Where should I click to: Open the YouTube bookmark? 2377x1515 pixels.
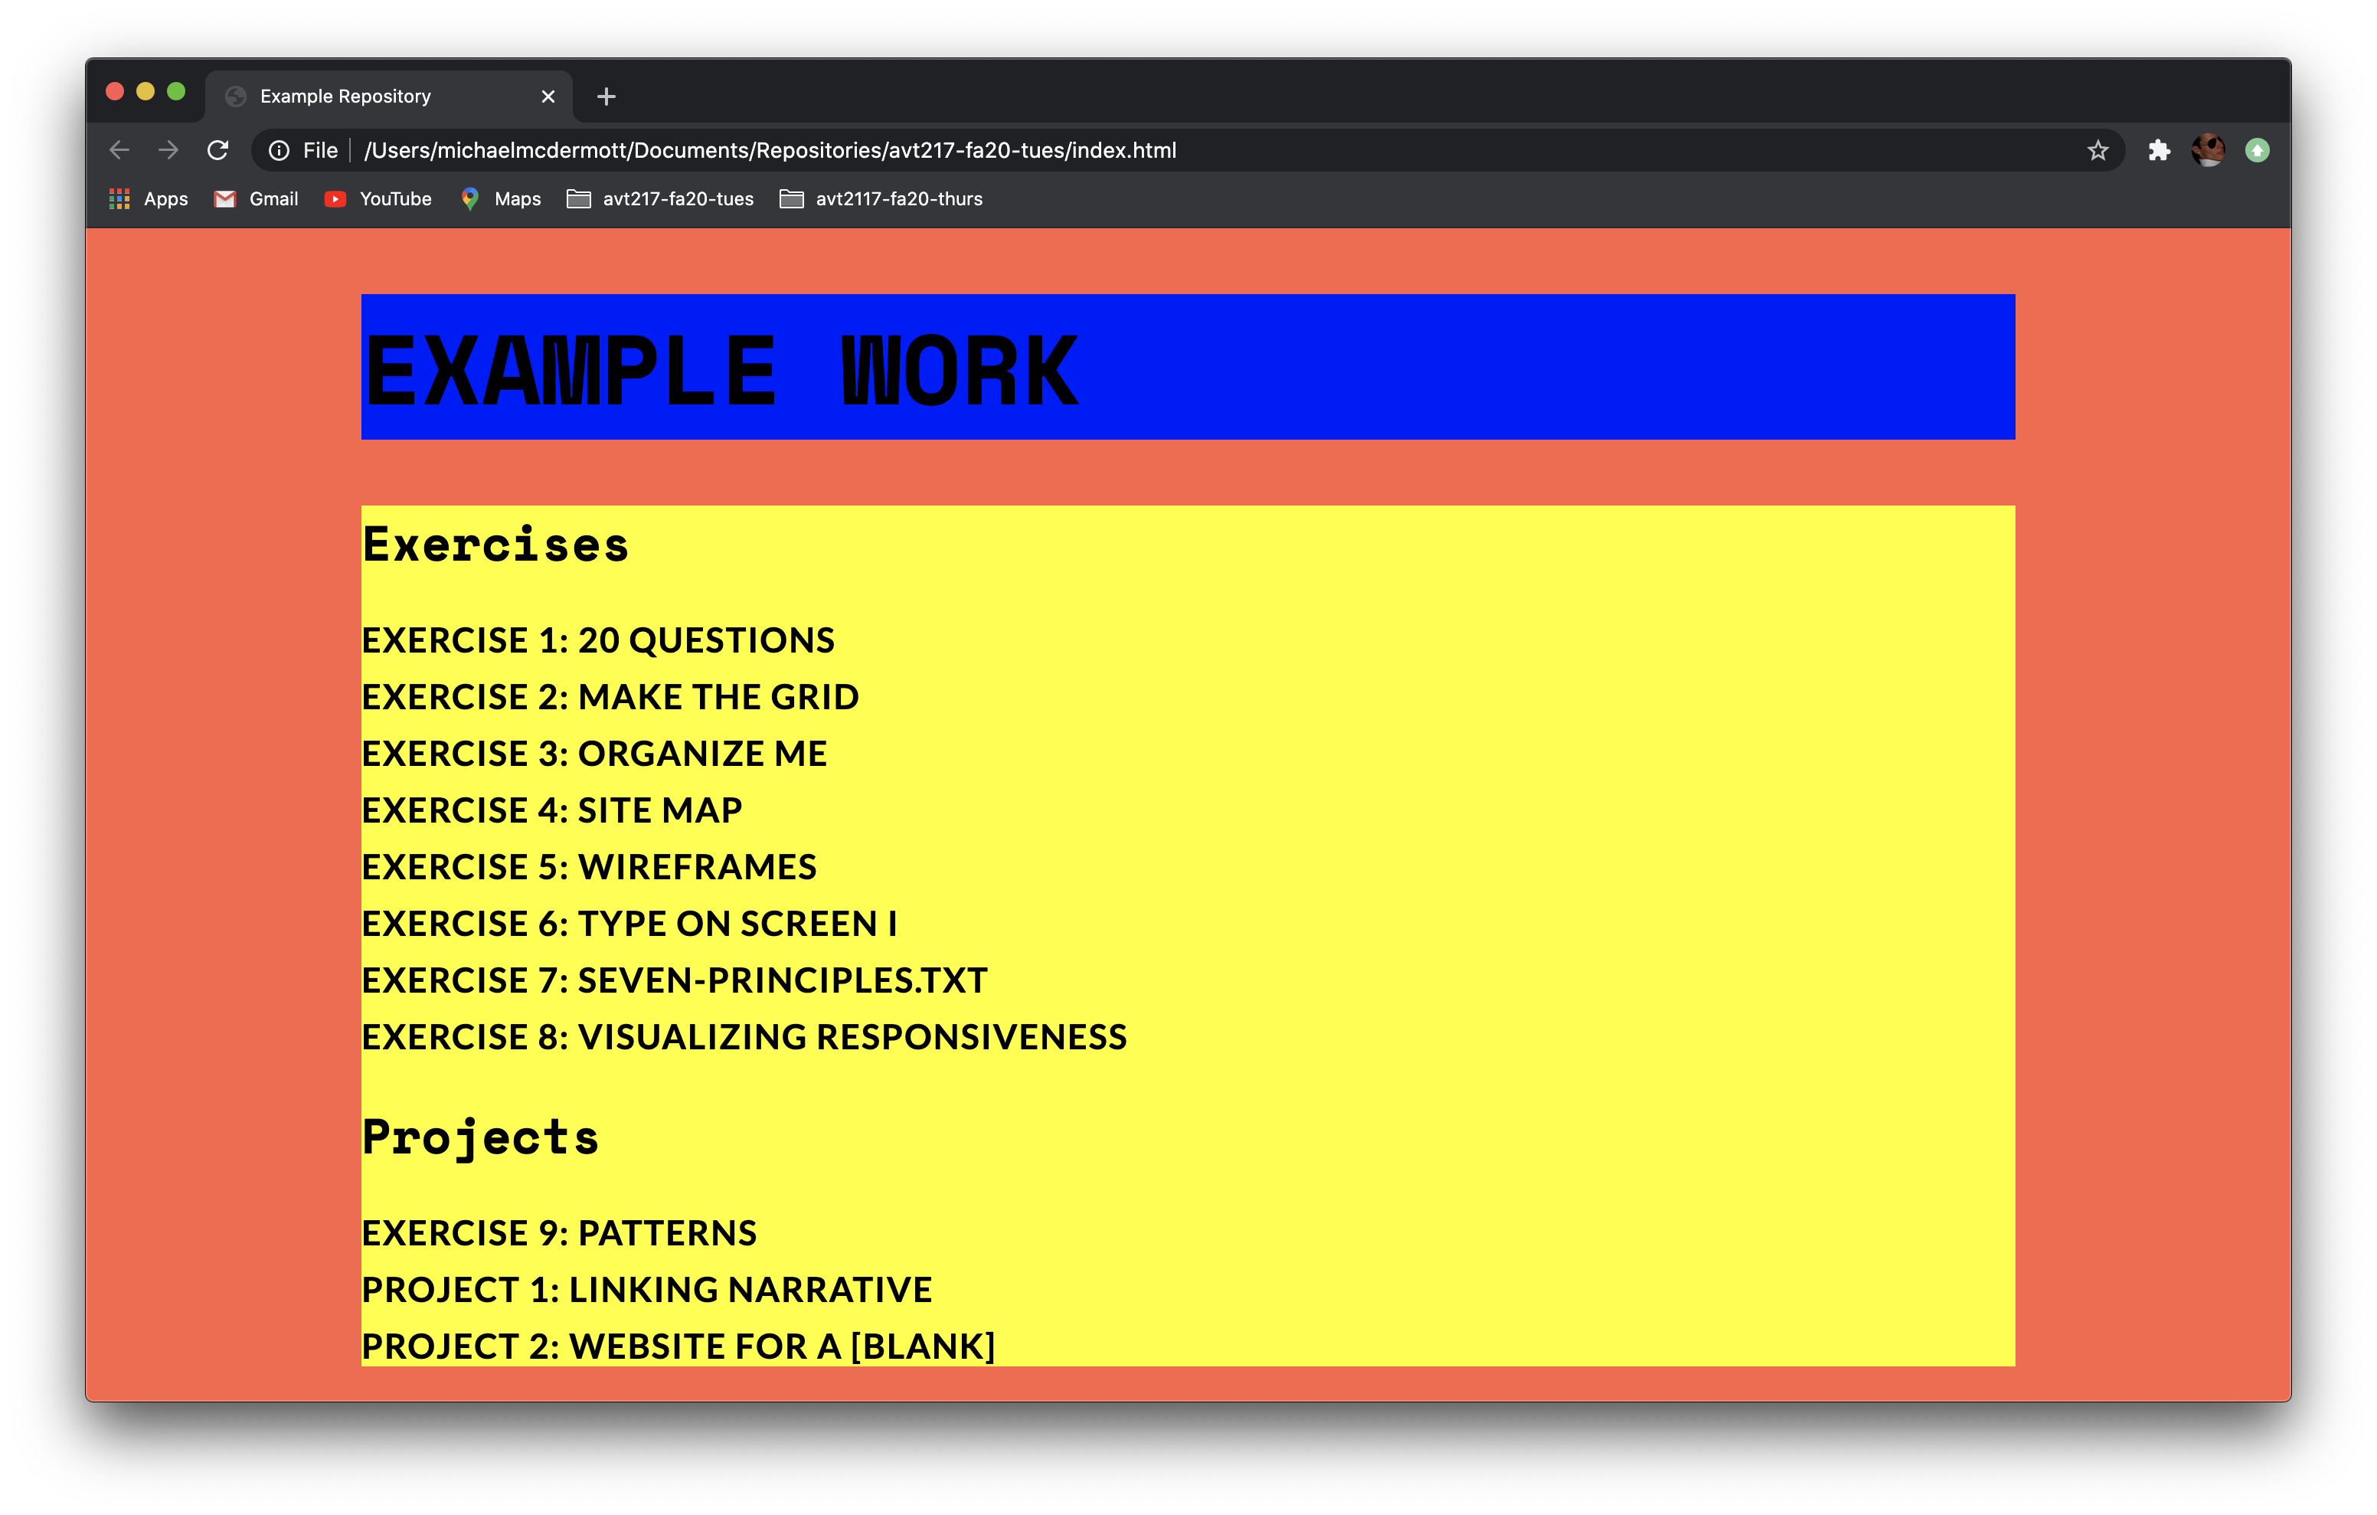tap(378, 198)
